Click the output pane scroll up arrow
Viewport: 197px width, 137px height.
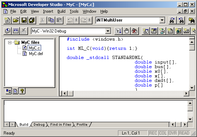190,103
